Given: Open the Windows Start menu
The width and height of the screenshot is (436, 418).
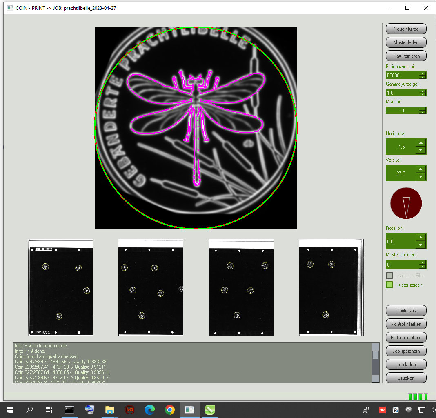Looking at the screenshot, I should coord(9,409).
